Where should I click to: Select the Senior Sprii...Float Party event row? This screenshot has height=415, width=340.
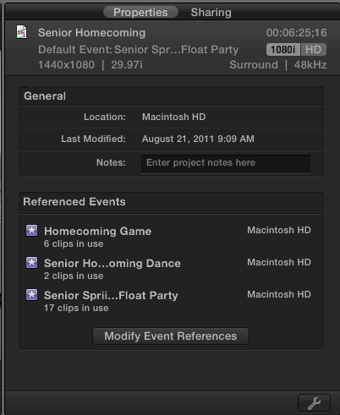tap(168, 301)
